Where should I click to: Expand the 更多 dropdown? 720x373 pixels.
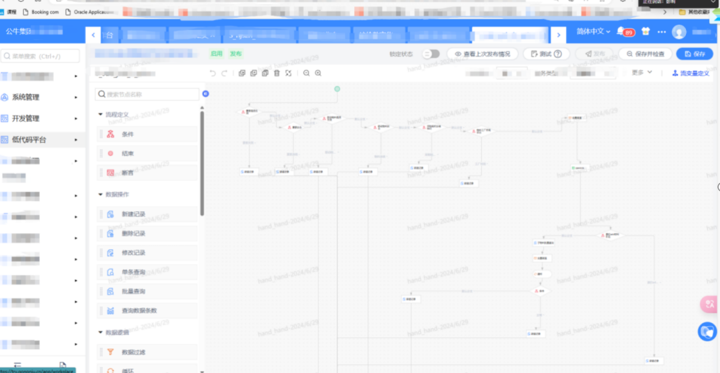tap(642, 73)
